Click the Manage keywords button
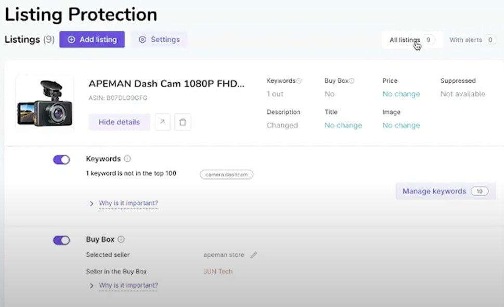 446,191
